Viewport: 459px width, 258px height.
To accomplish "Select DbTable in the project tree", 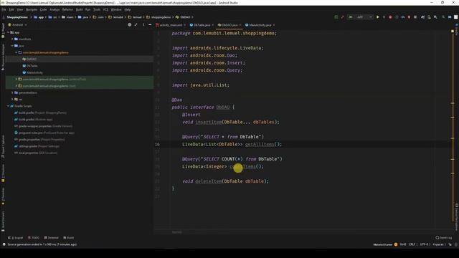I will click(32, 66).
